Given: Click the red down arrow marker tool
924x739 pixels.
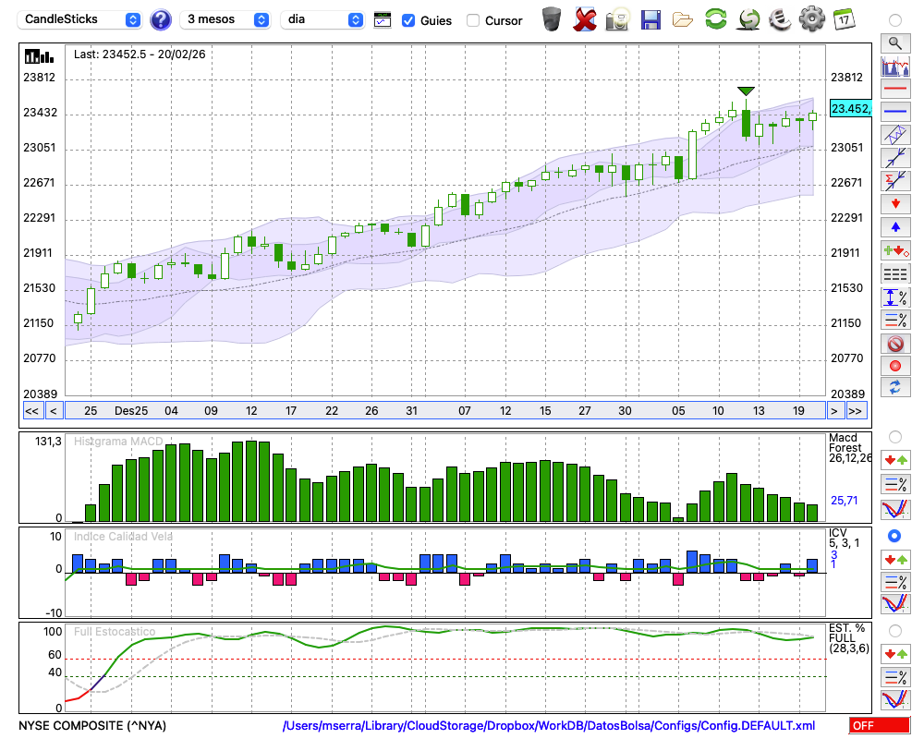Looking at the screenshot, I should point(895,204).
